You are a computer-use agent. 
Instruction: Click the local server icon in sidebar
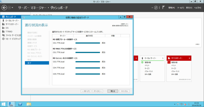click(3, 20)
